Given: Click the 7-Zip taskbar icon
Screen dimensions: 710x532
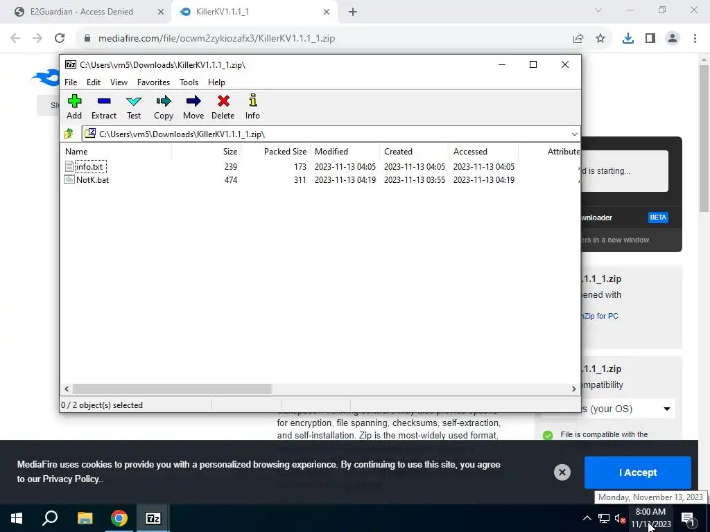Looking at the screenshot, I should (153, 518).
